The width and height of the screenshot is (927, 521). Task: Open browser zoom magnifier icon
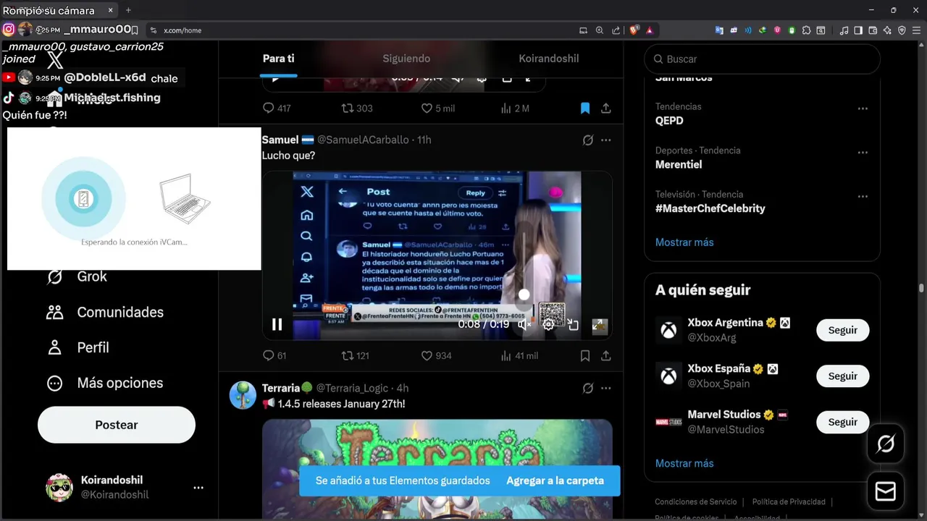click(600, 30)
